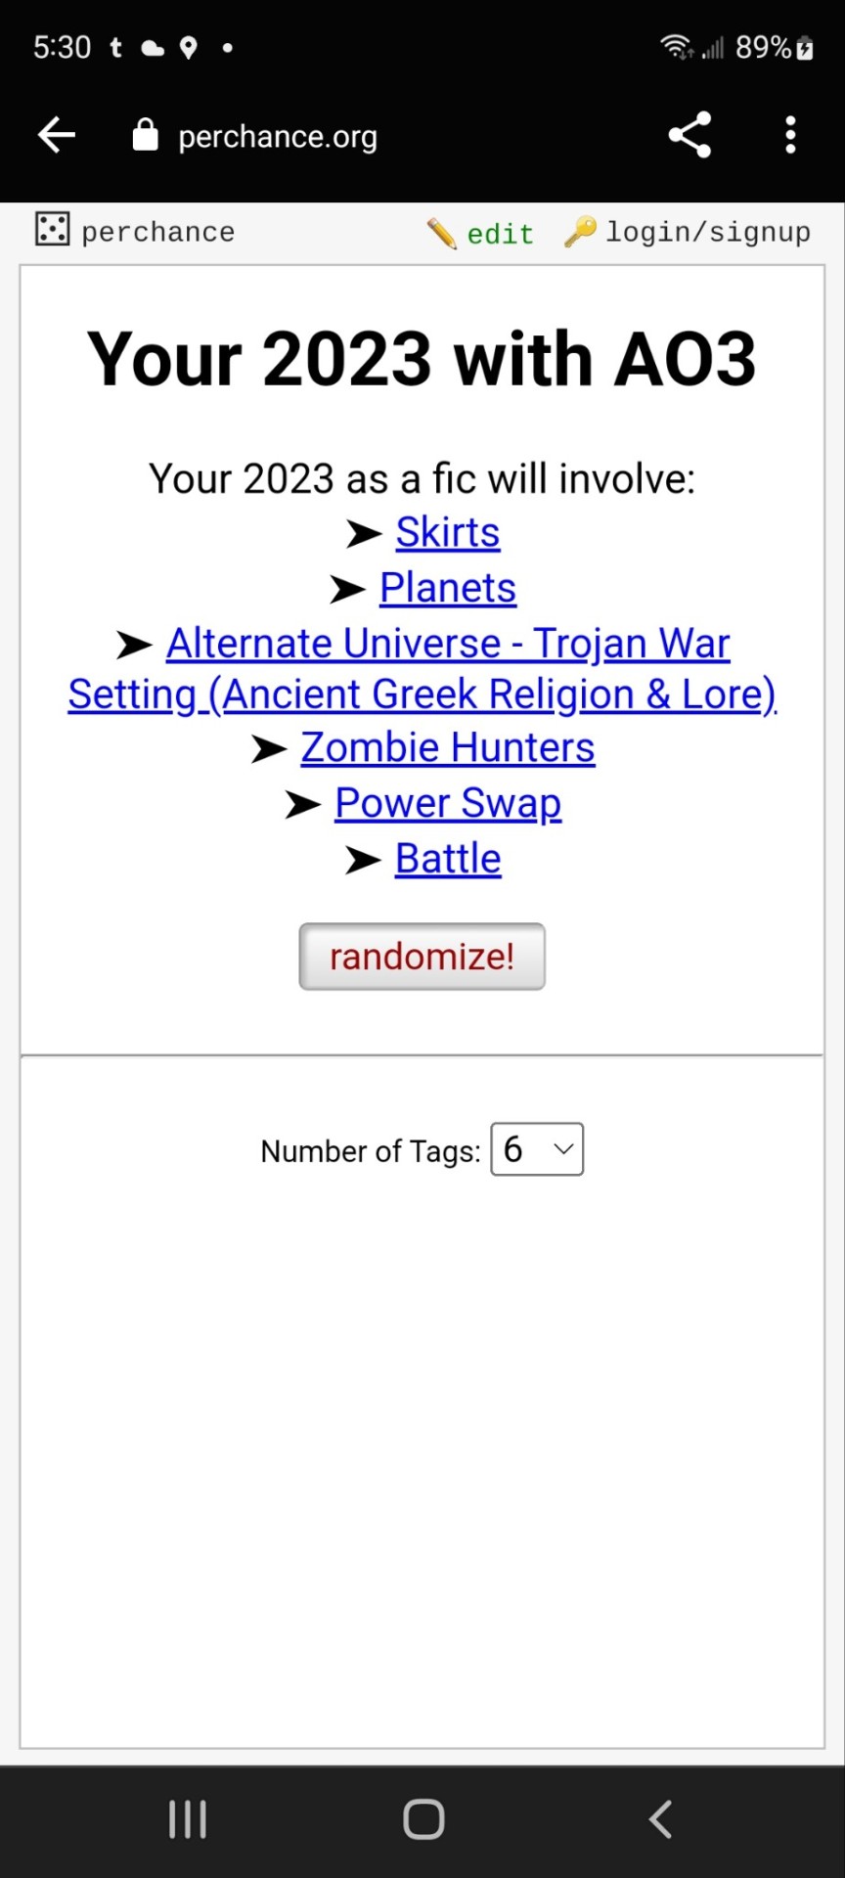
Task: Expand the Number of Tags dropdown
Action: click(x=537, y=1149)
